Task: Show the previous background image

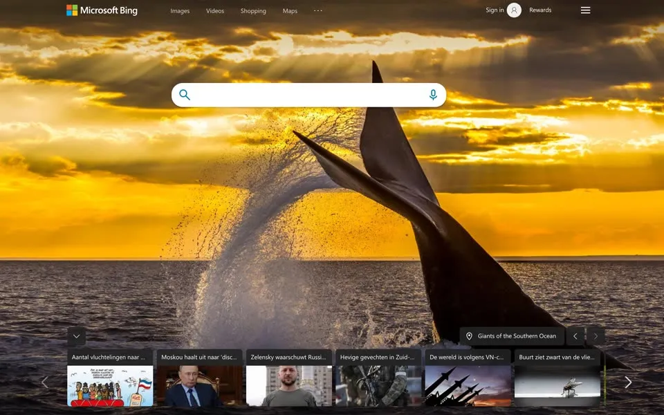Action: (x=575, y=336)
